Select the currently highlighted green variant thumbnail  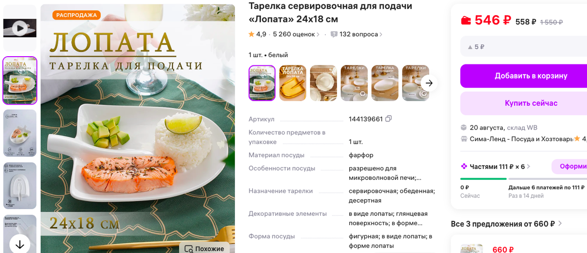point(262,83)
